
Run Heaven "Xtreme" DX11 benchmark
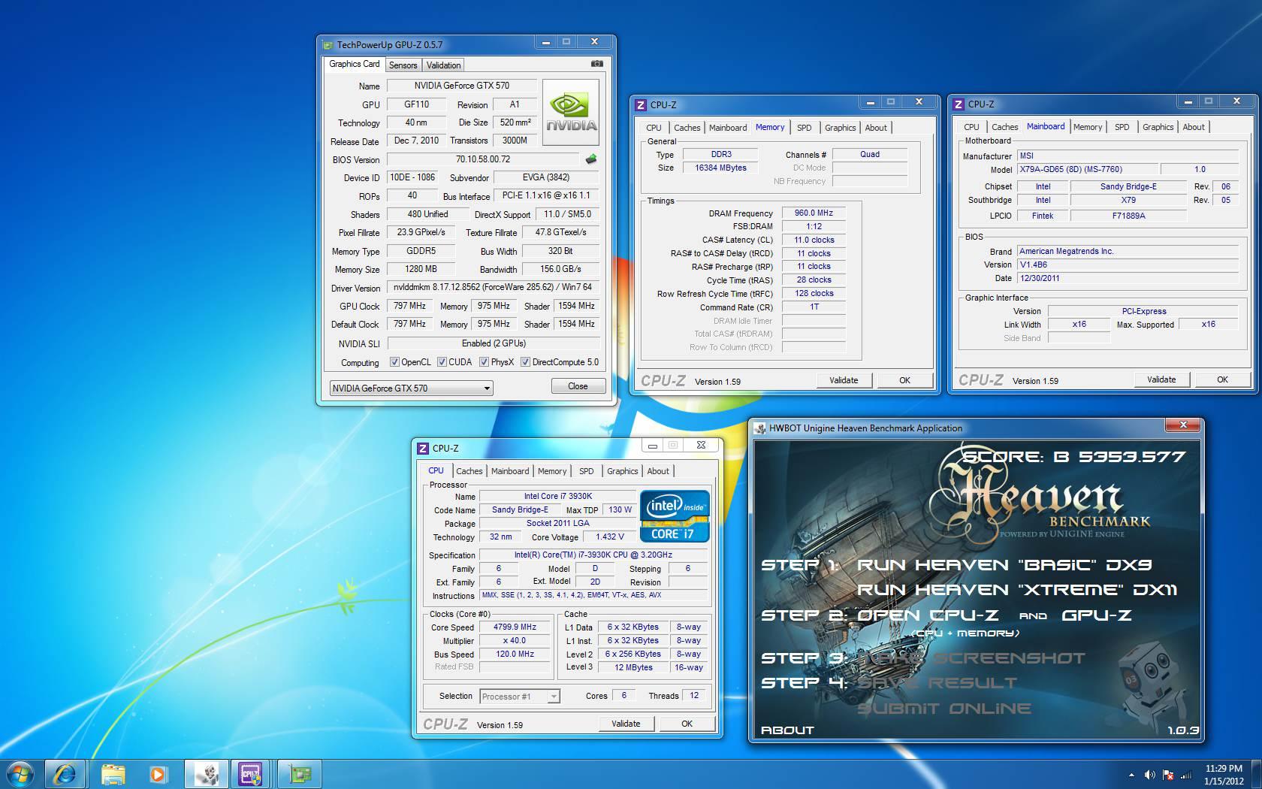click(1017, 590)
